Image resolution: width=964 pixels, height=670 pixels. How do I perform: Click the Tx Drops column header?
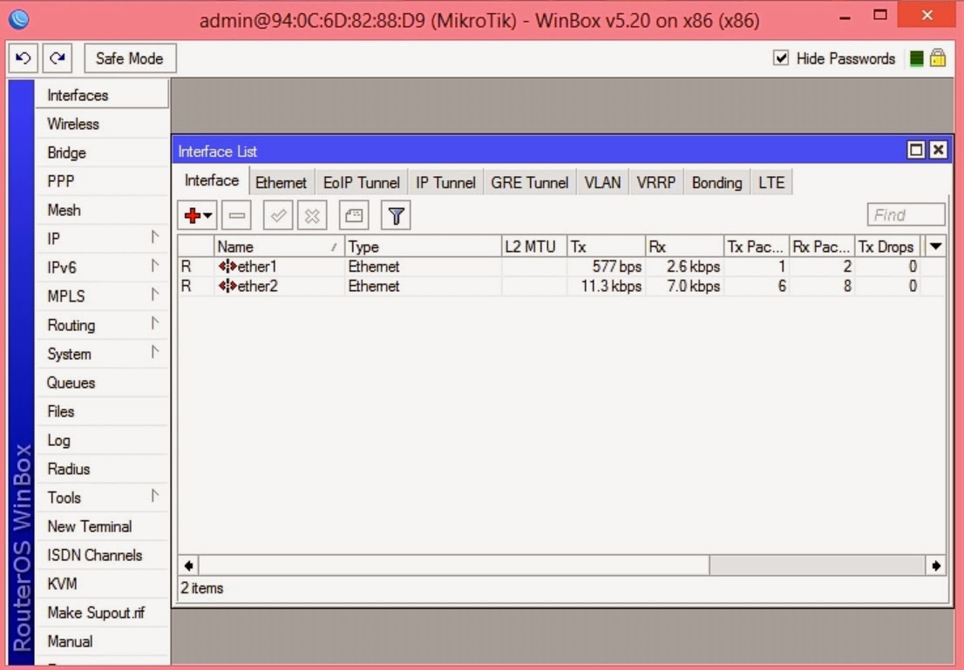(887, 247)
